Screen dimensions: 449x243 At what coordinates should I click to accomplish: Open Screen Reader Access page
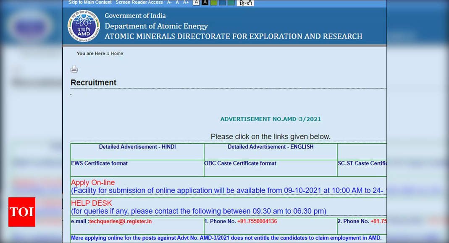pyautogui.click(x=139, y=3)
